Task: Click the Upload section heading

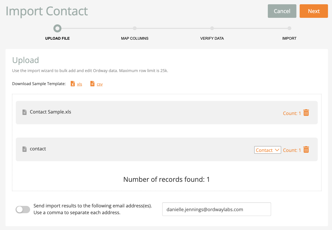Action: pyautogui.click(x=26, y=60)
